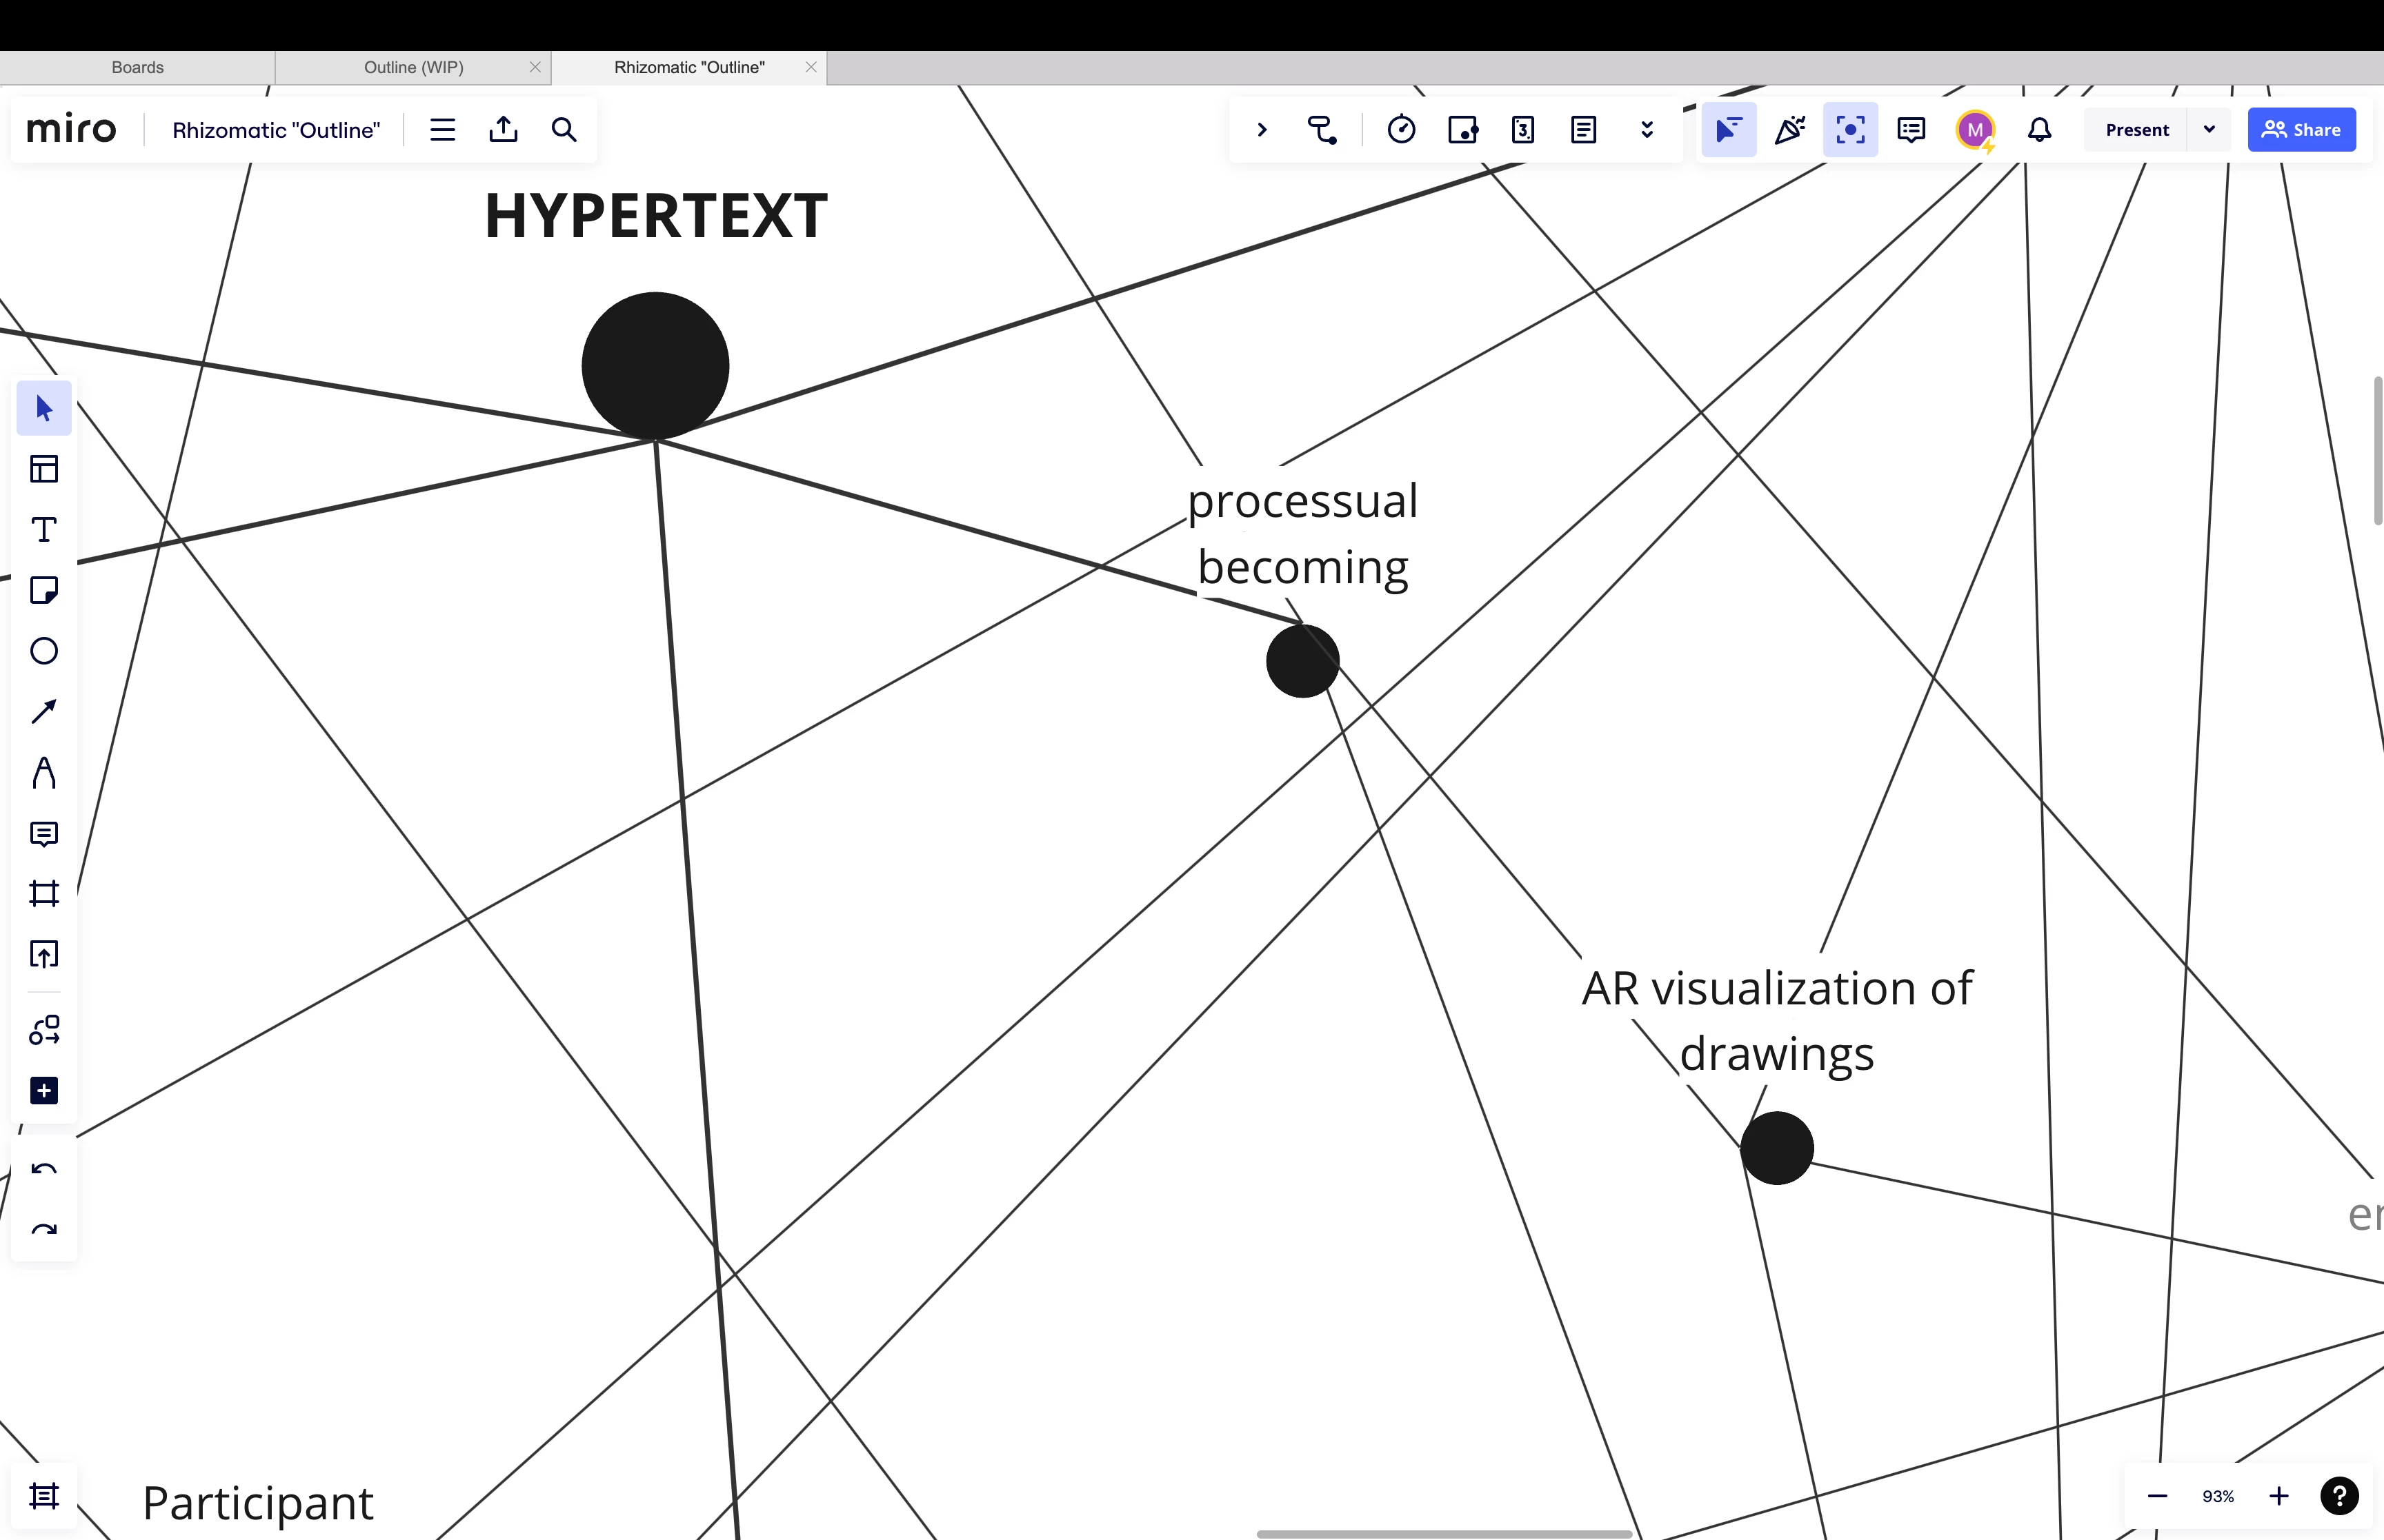The image size is (2384, 1540).
Task: Toggle collaborators' cursors visibility
Action: pos(1729,130)
